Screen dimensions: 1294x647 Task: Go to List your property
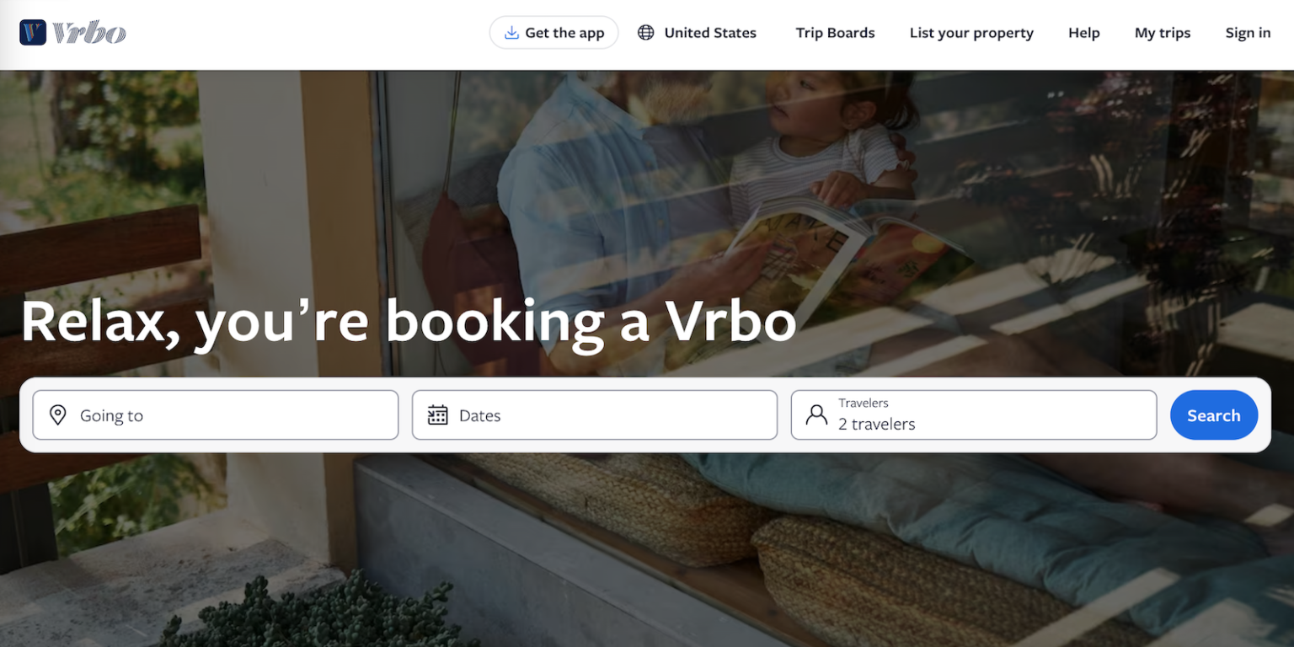click(x=971, y=33)
